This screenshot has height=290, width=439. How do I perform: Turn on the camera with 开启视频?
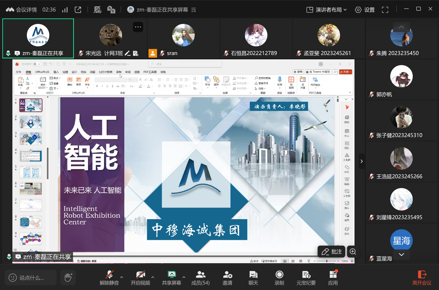coord(140,278)
